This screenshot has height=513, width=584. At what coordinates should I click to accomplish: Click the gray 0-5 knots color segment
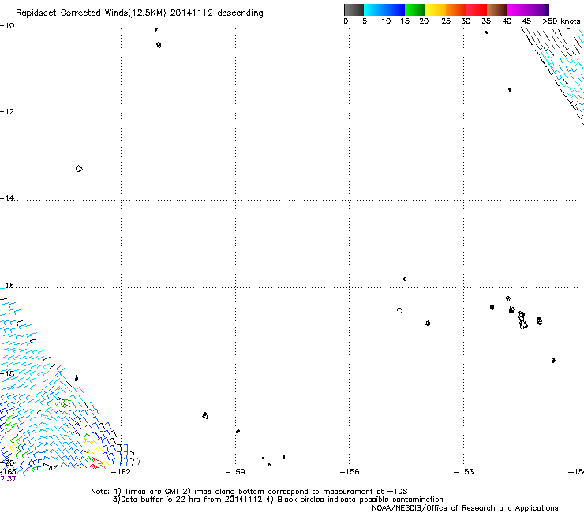(x=354, y=9)
